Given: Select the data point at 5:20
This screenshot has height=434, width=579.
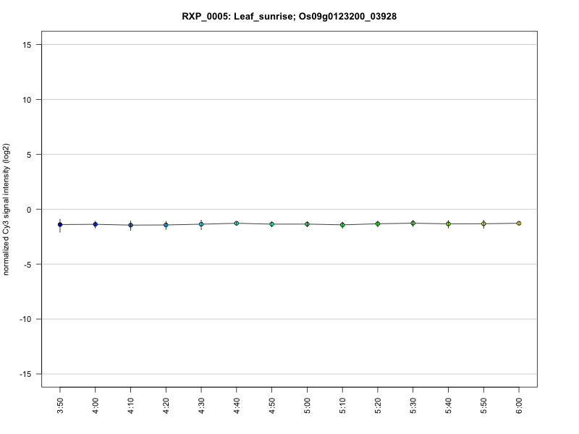Looking at the screenshot, I should [378, 224].
